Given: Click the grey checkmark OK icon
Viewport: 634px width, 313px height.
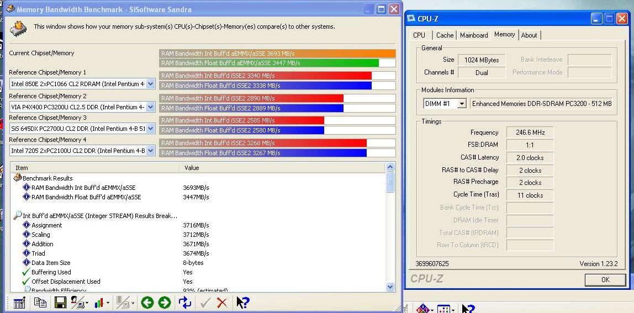Looking at the screenshot, I should click(205, 303).
